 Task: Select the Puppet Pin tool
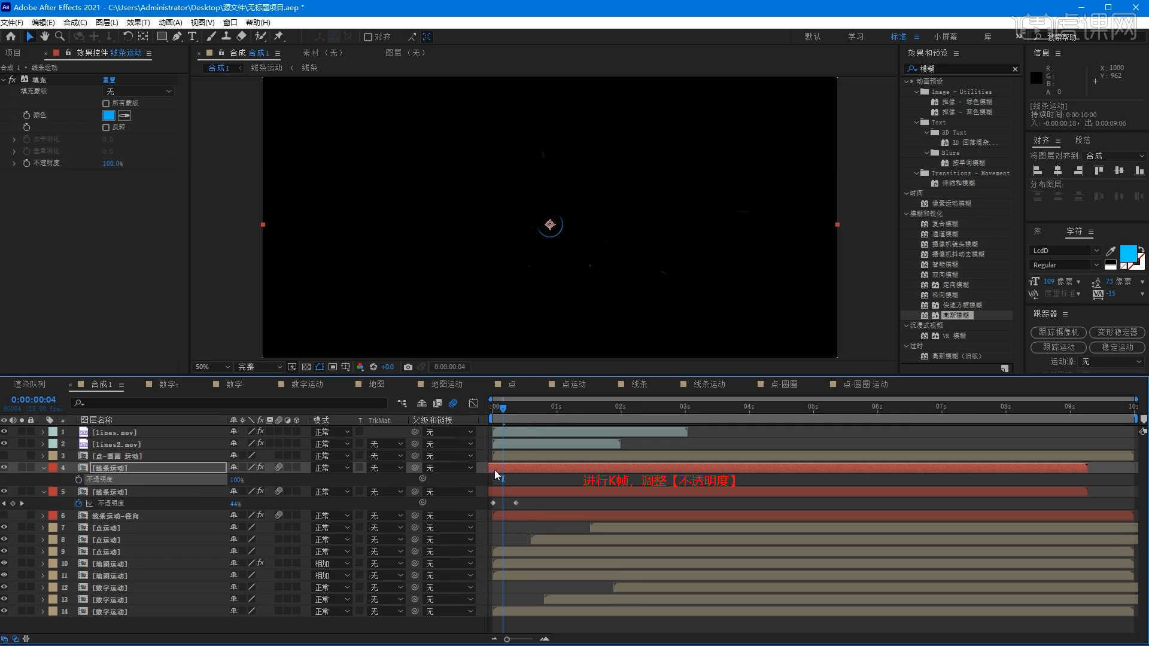(278, 36)
